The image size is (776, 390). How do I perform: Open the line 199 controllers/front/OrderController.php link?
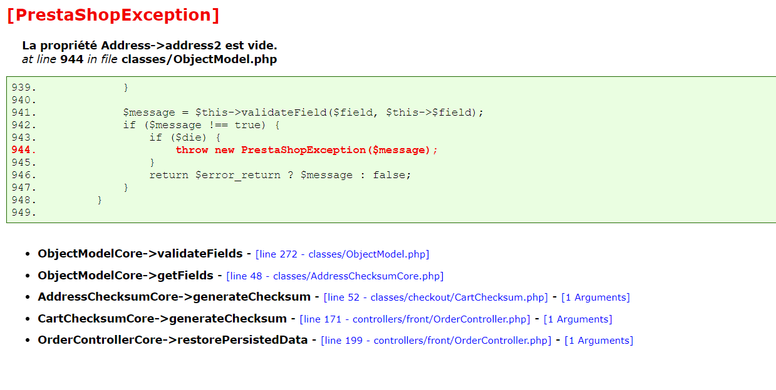click(x=436, y=341)
